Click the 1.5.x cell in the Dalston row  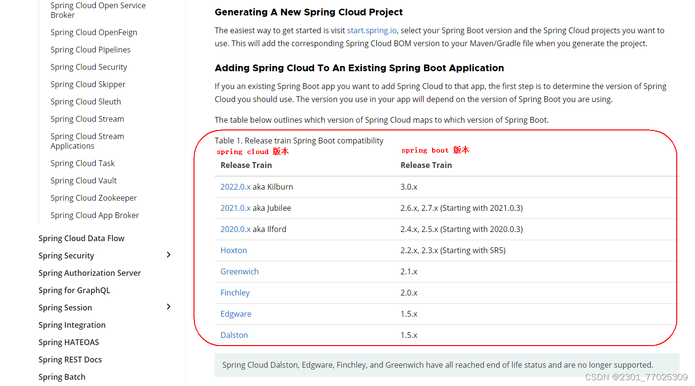(x=409, y=335)
